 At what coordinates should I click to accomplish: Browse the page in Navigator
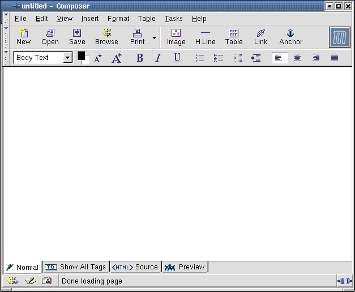tap(106, 37)
